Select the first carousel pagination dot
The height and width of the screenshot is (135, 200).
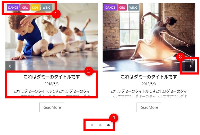coord(92,125)
